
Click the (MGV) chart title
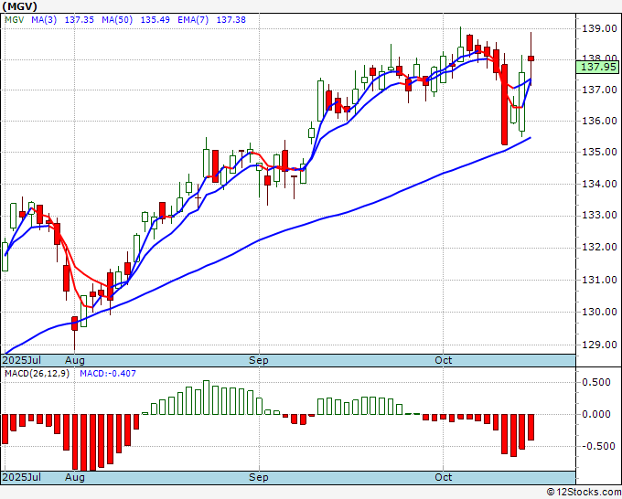20,6
